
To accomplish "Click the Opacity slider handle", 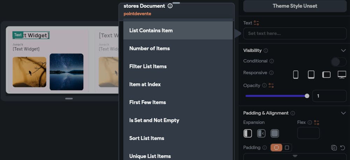I will (307, 96).
